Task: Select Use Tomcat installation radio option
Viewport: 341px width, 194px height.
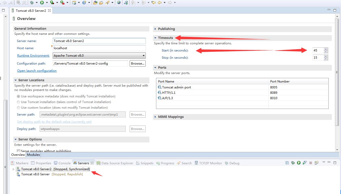Action: (x=18, y=102)
